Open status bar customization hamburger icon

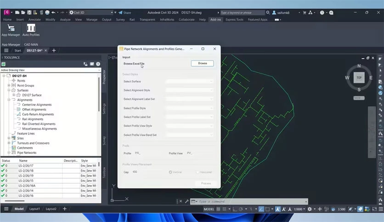tap(381, 209)
